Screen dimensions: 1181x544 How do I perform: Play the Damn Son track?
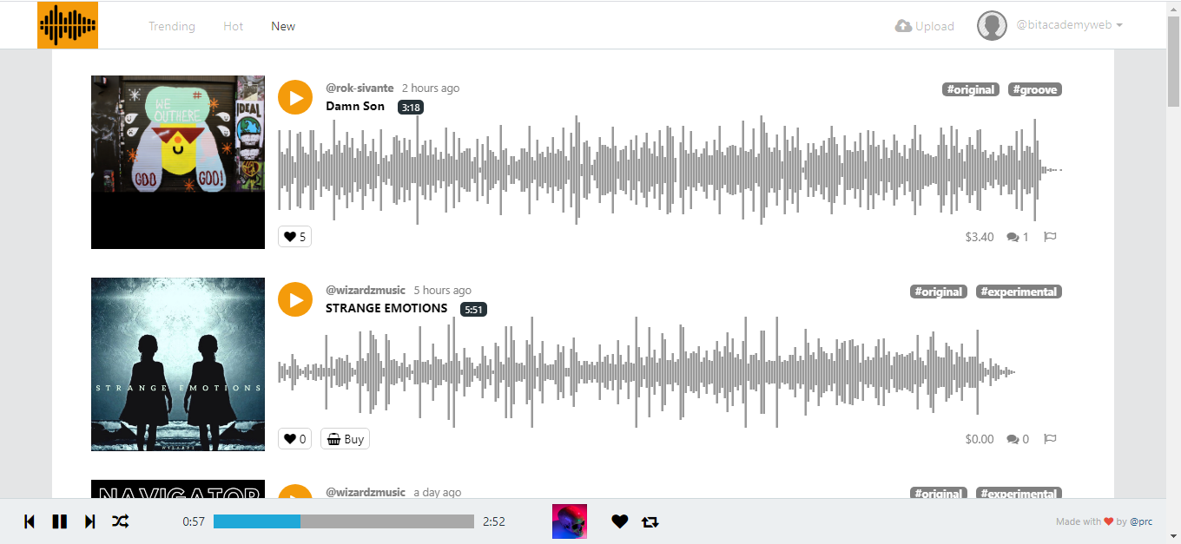[295, 97]
